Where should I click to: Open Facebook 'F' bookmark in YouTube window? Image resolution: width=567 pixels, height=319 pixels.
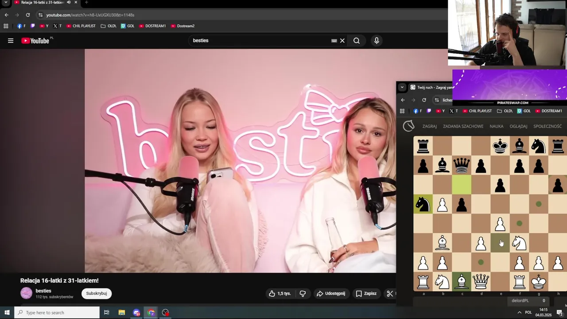pos(21,26)
